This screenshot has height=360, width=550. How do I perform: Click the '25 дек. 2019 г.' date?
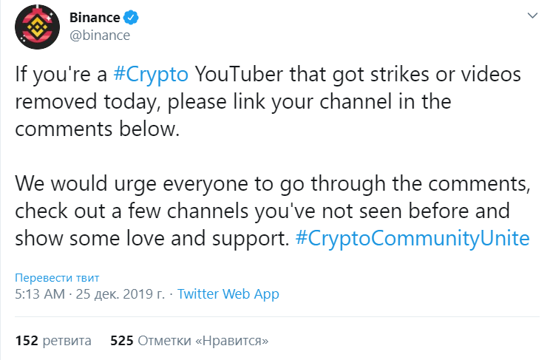click(120, 294)
